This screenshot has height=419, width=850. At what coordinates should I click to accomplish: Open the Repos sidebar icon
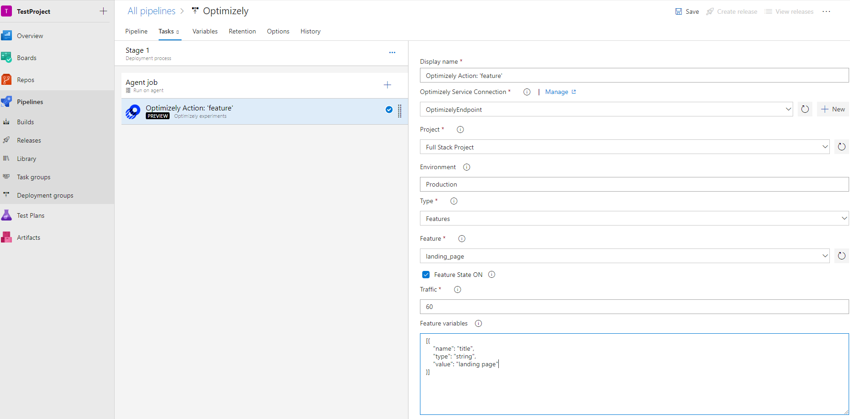6,80
